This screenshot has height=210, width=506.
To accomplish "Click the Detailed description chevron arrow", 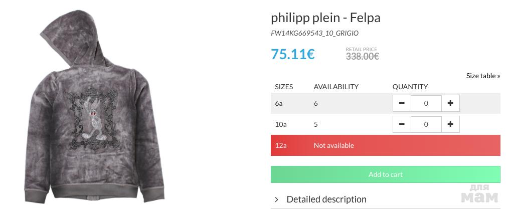I will (276, 199).
